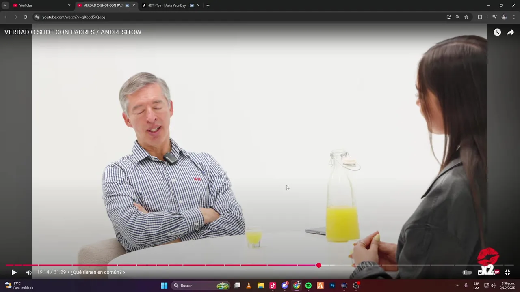The image size is (520, 292).
Task: Open network settings in the tray
Action: click(486, 286)
